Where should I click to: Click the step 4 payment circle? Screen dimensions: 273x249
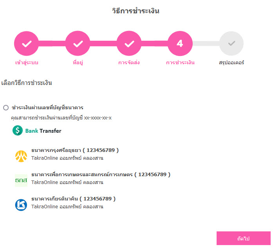tap(180, 43)
